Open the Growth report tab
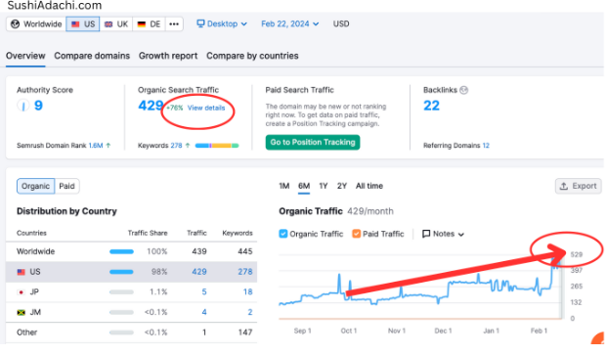Viewport: 606px width, 355px height. click(168, 56)
